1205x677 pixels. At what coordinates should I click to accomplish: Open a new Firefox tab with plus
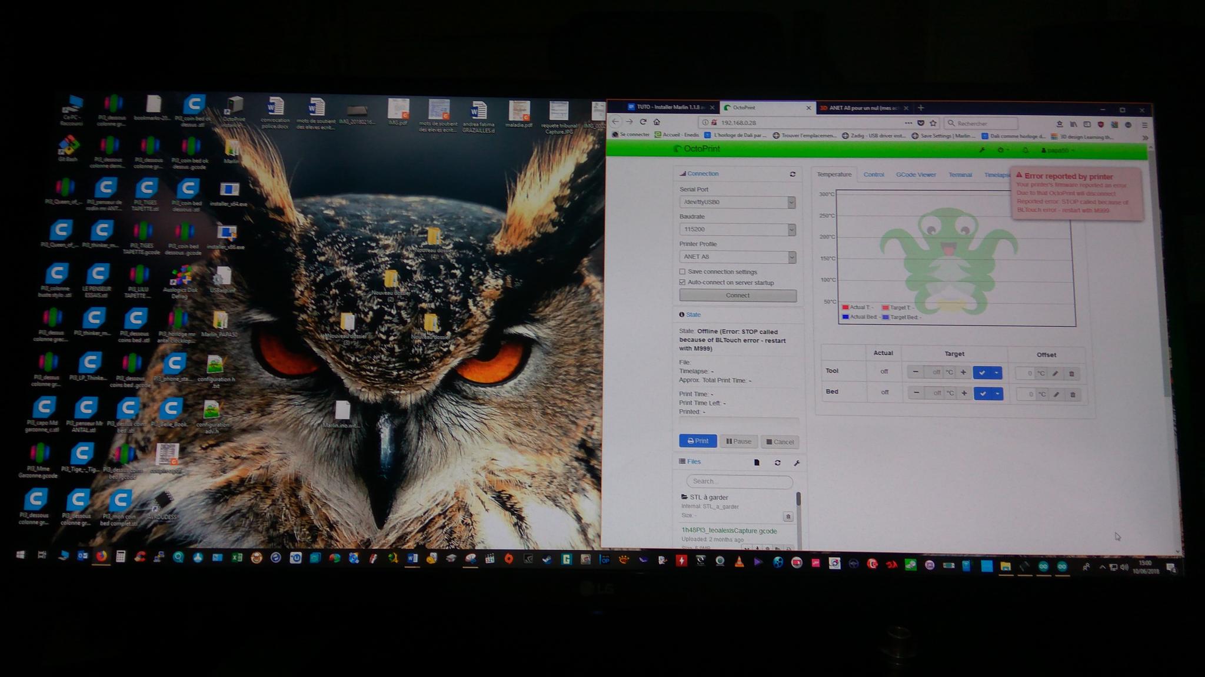(x=921, y=108)
